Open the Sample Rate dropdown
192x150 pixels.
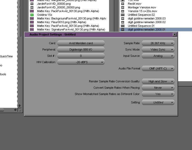pyautogui.click(x=158, y=43)
